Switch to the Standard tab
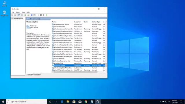The image size is (185, 104). pos(37,75)
